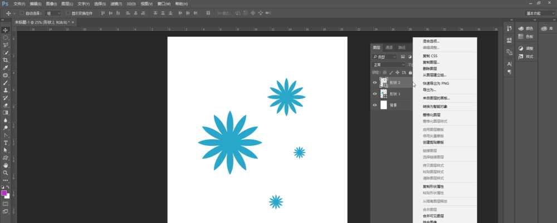Image resolution: width=557 pixels, height=223 pixels.
Task: Open the layer blend mode 正常 dropdown
Action: 384,64
